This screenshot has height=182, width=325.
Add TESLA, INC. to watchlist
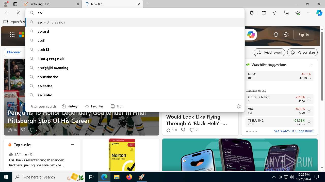(309, 122)
